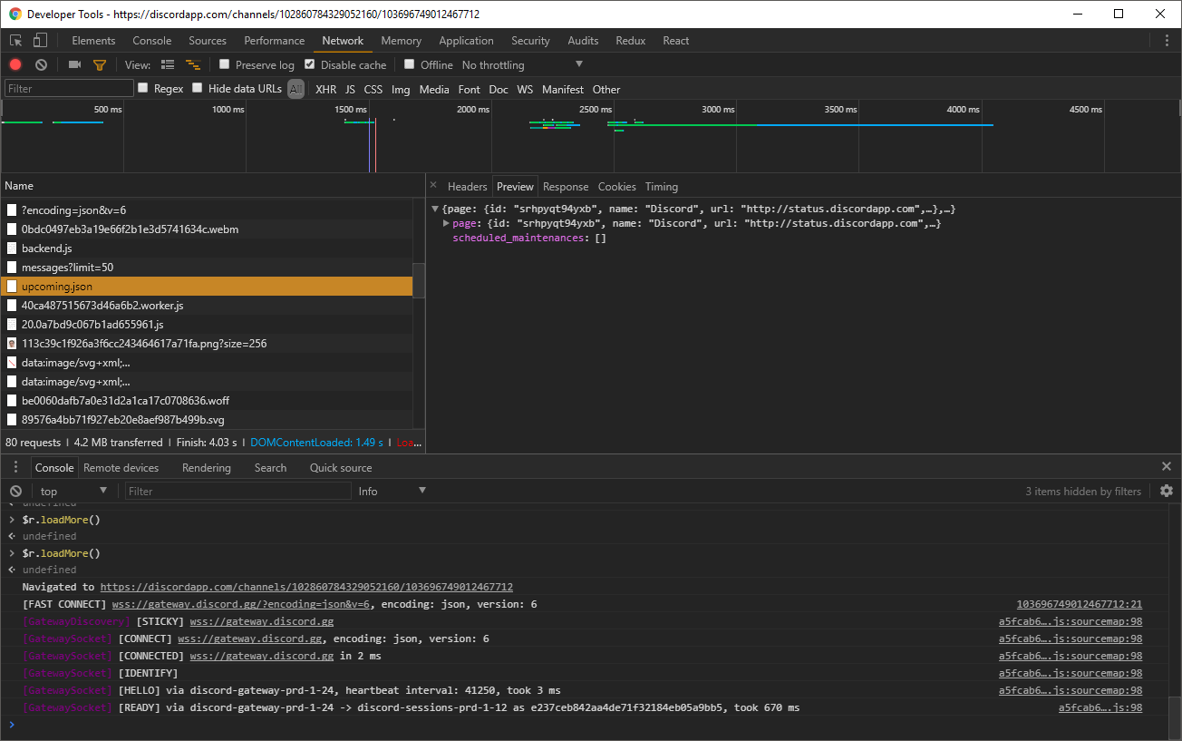Focus the network Filter text field
Screen dimensions: 1182x741
(69, 88)
